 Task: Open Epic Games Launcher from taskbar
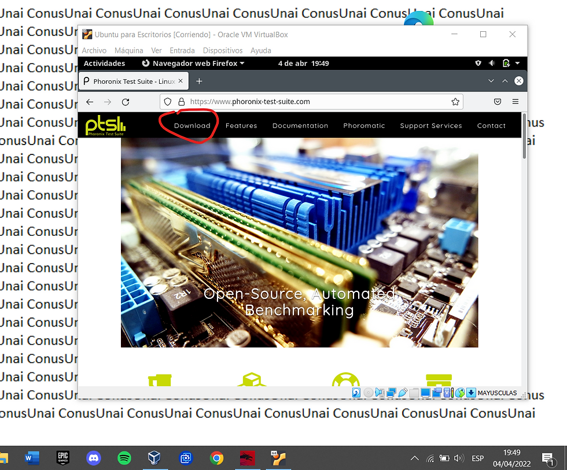click(x=63, y=458)
